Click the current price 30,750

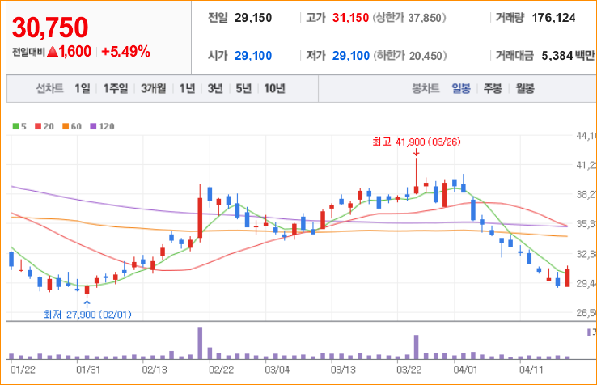(x=50, y=27)
